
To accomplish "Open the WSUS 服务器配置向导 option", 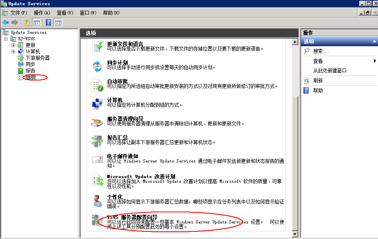I will 132,217.
